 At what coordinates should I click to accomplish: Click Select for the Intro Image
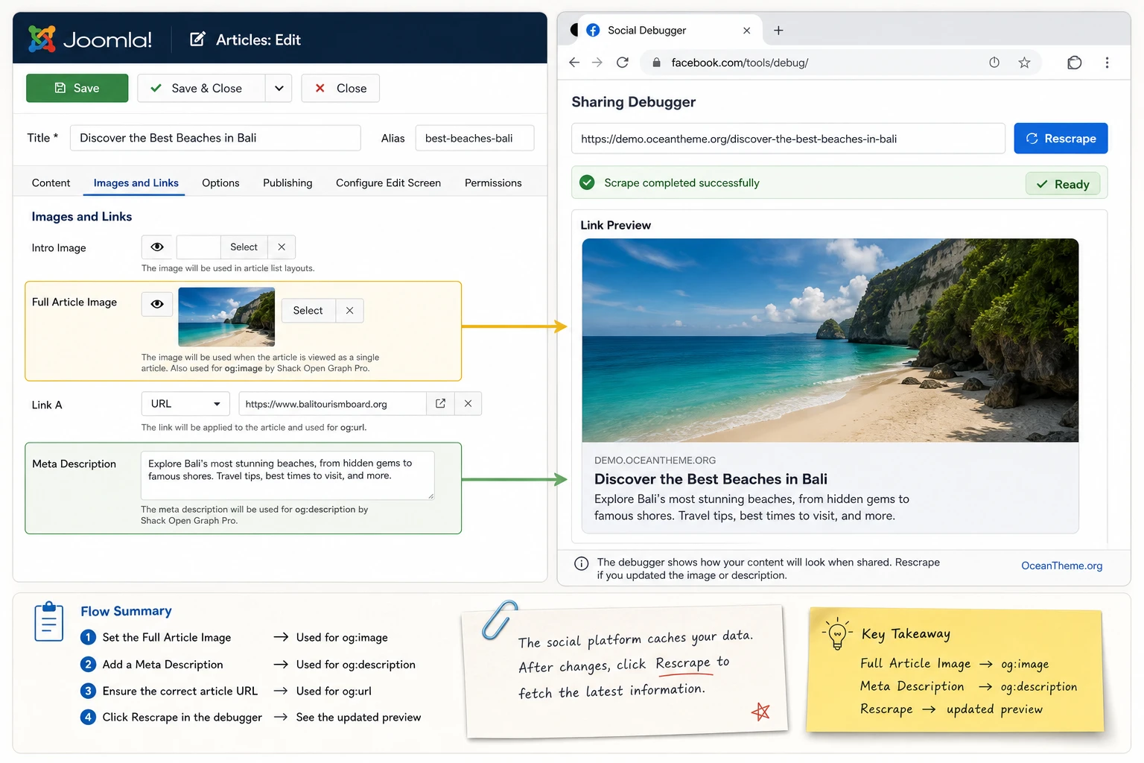(244, 247)
